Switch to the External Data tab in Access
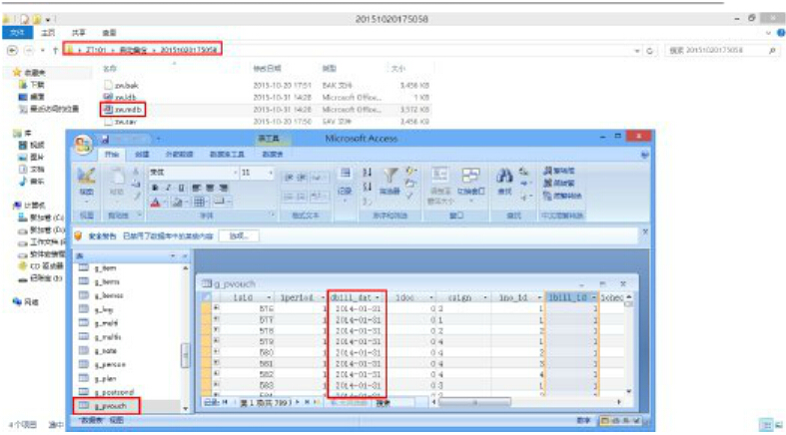The image size is (786, 435). (x=179, y=155)
